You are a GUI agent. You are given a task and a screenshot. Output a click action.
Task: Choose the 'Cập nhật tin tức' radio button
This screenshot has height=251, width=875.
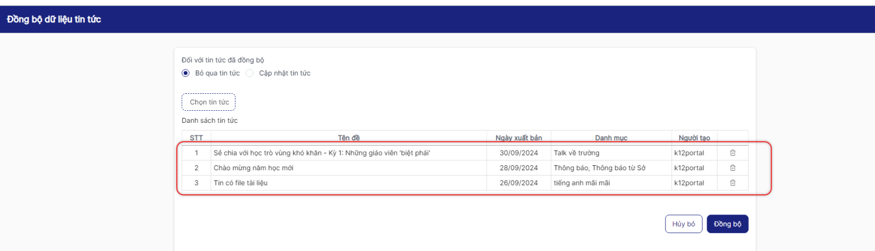point(250,73)
